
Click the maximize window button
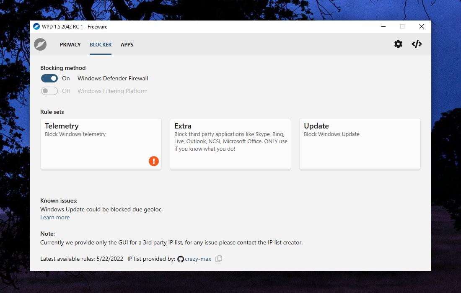click(402, 27)
